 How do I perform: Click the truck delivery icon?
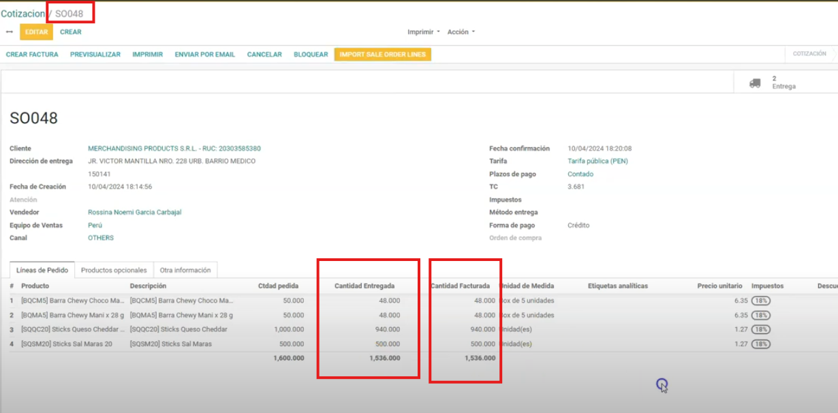(x=755, y=83)
